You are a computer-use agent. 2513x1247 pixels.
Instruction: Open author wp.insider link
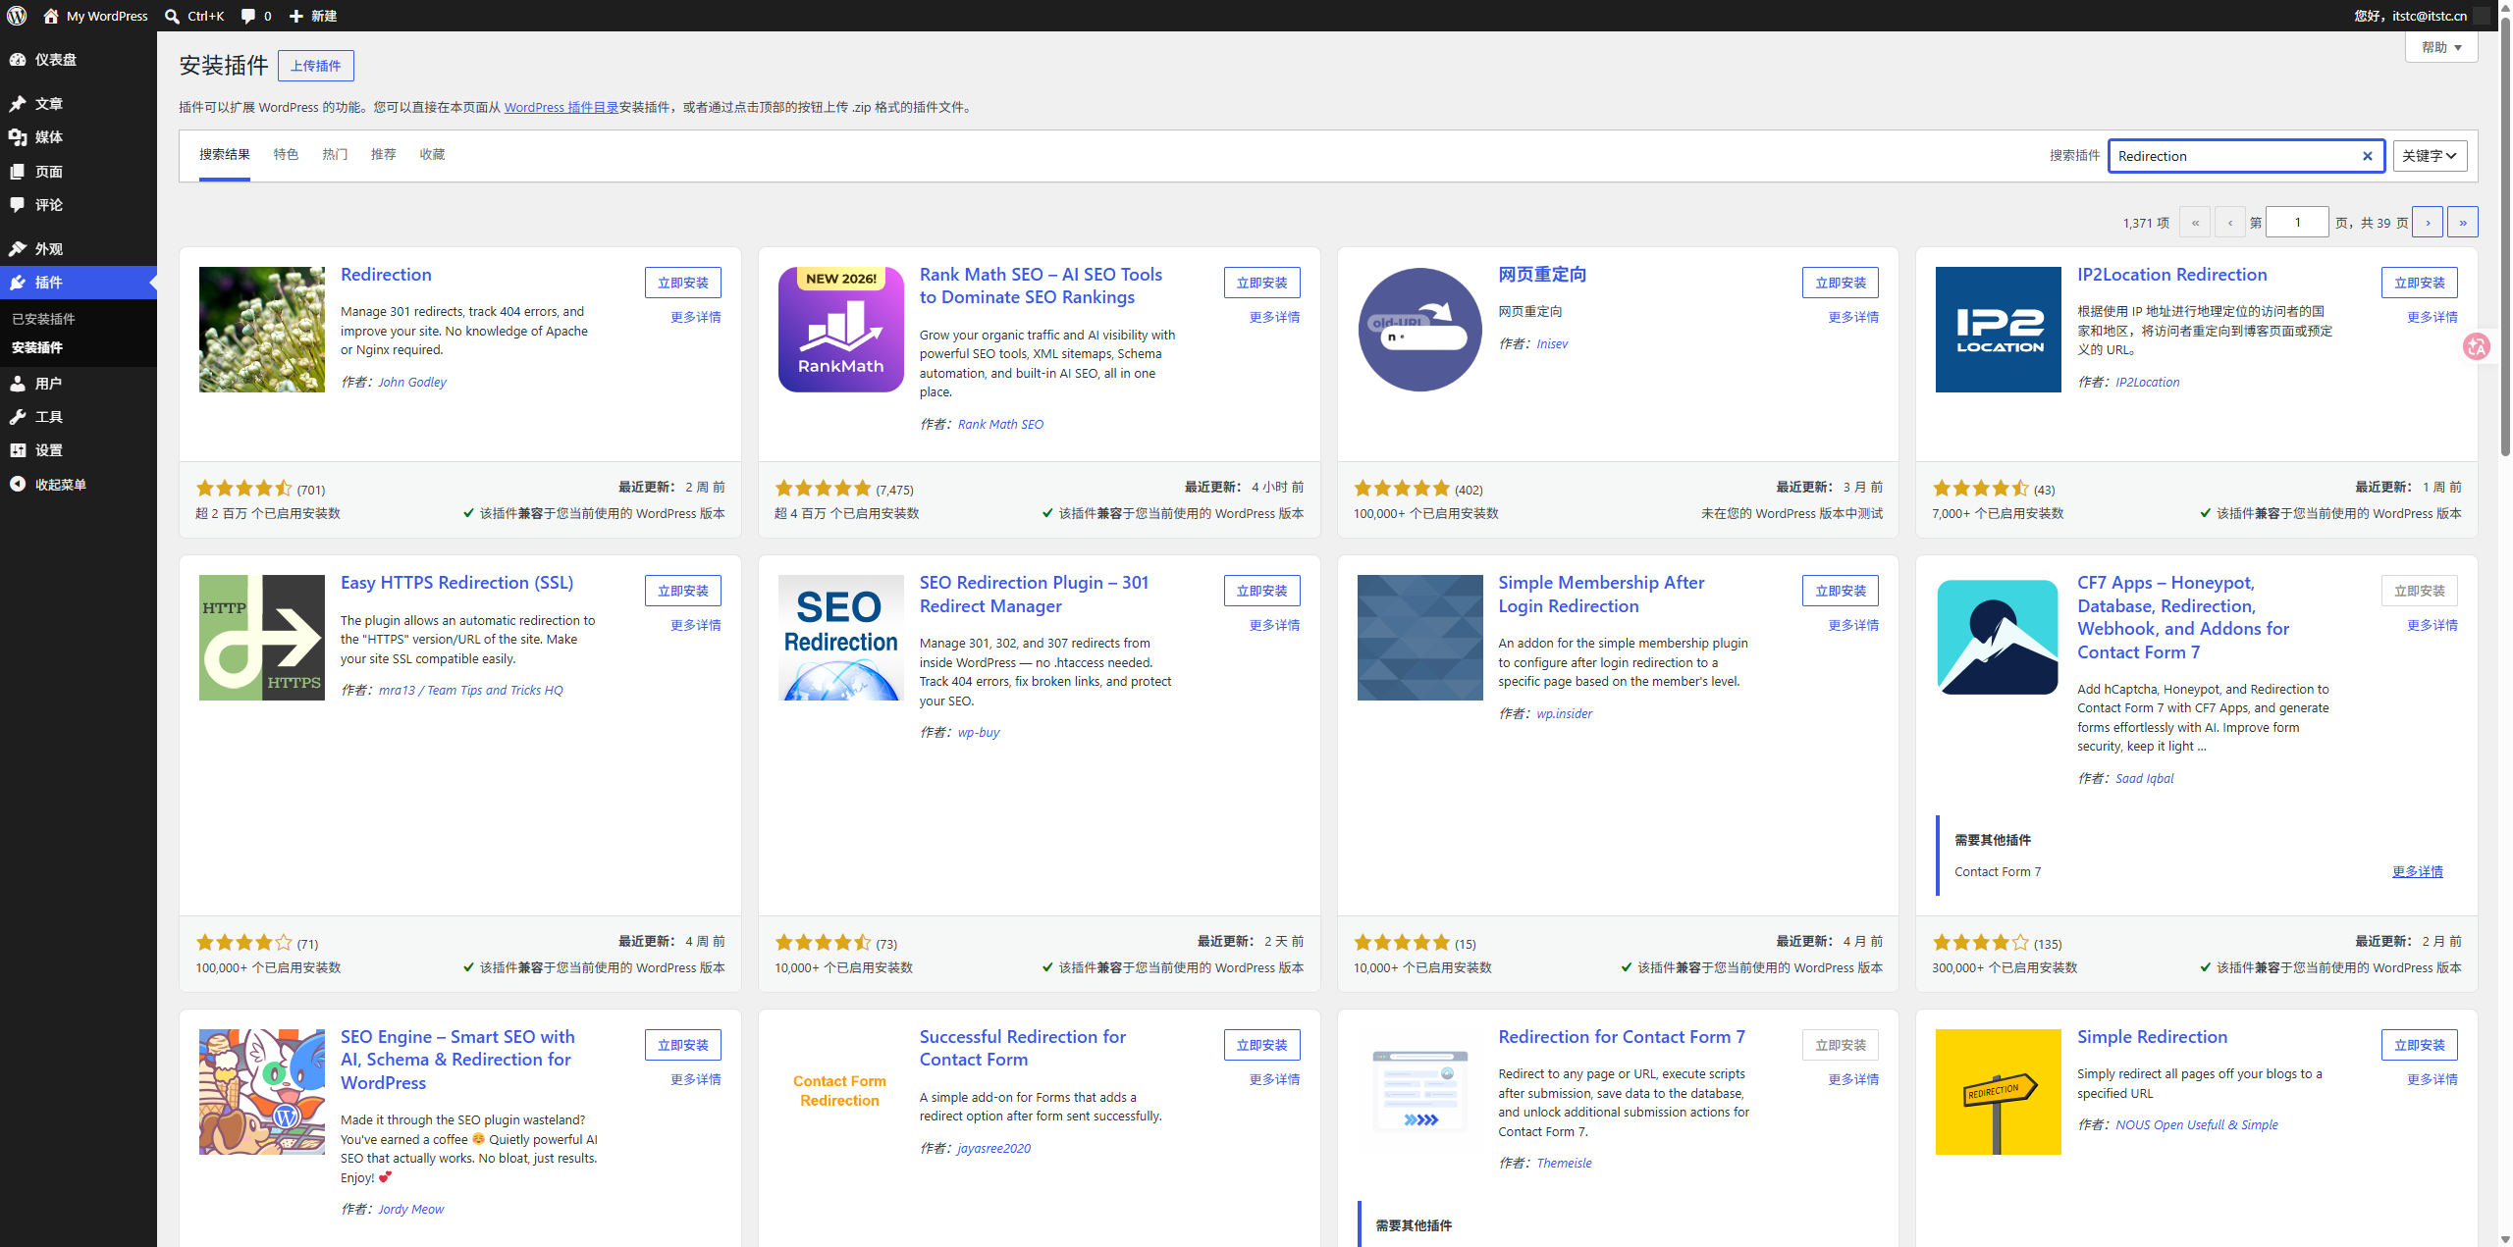tap(1565, 714)
